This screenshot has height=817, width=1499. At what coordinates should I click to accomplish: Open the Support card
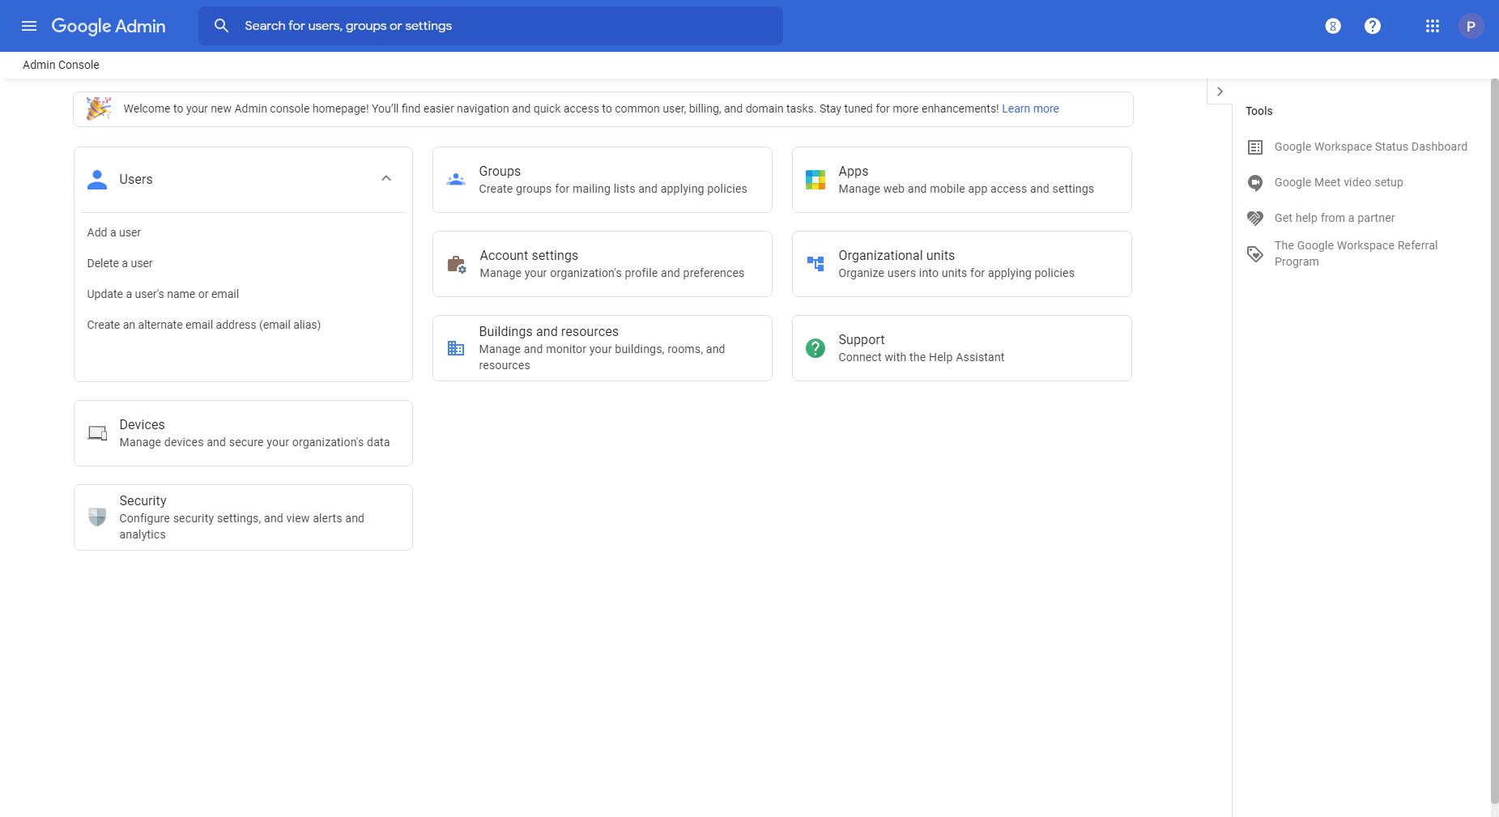coord(962,348)
